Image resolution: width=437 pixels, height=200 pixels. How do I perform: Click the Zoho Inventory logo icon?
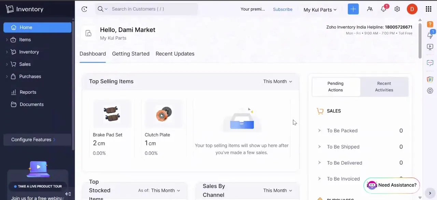(x=10, y=9)
